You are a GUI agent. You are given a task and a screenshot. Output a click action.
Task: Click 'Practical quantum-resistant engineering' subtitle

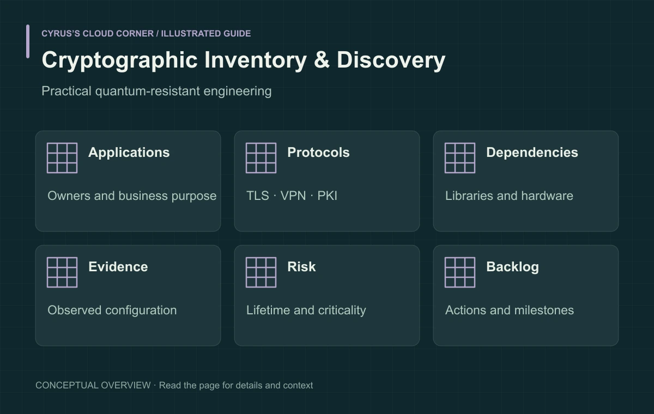point(156,91)
